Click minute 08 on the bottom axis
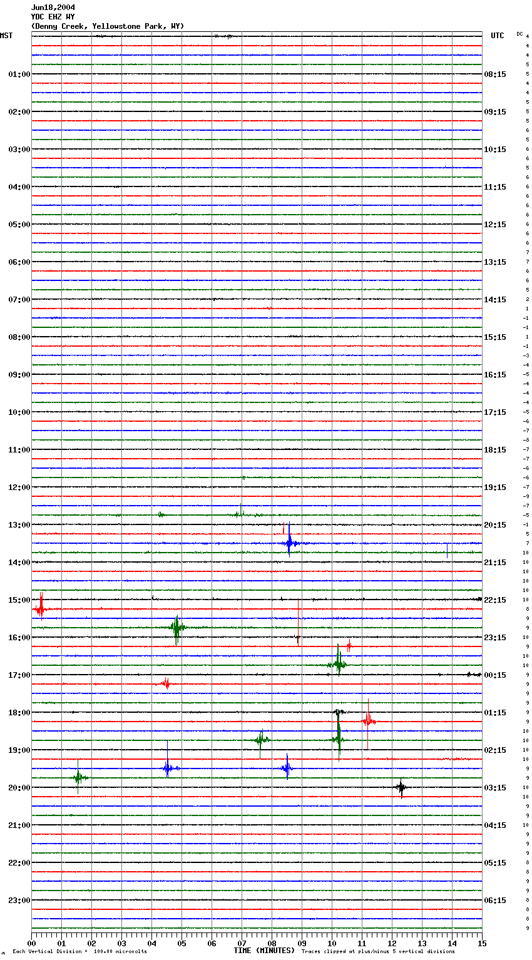Image resolution: width=532 pixels, height=960 pixels. click(x=272, y=943)
